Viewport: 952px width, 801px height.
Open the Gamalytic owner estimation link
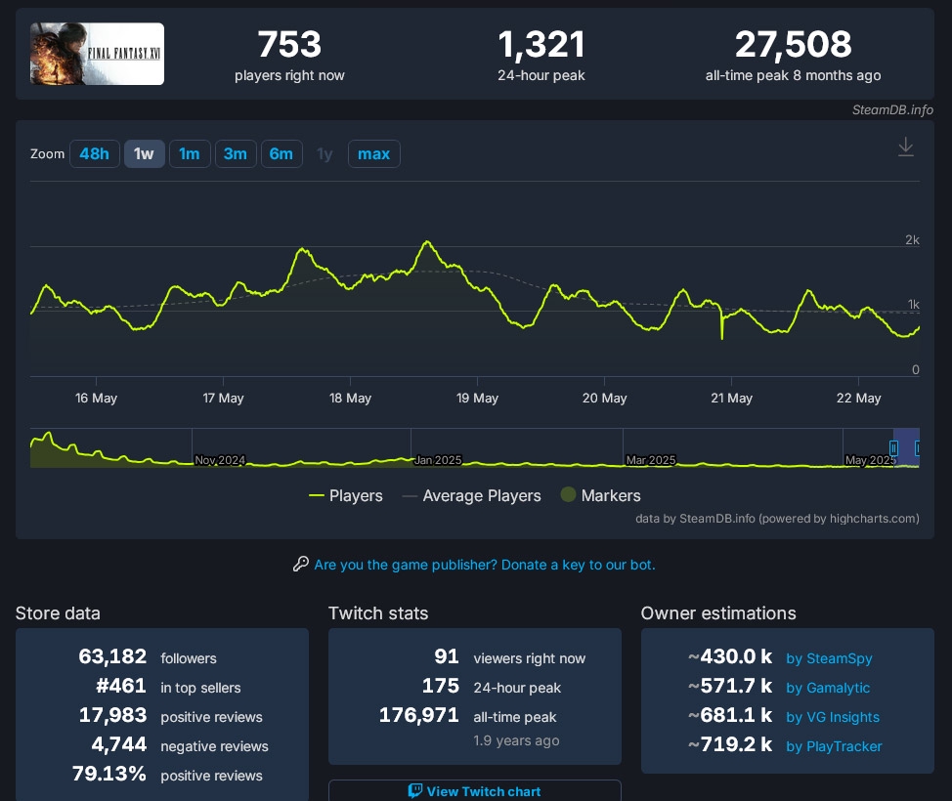click(x=828, y=688)
